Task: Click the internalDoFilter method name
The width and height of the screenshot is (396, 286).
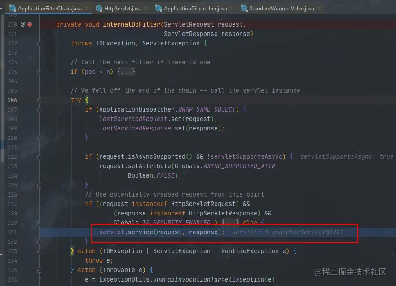Action: point(131,24)
